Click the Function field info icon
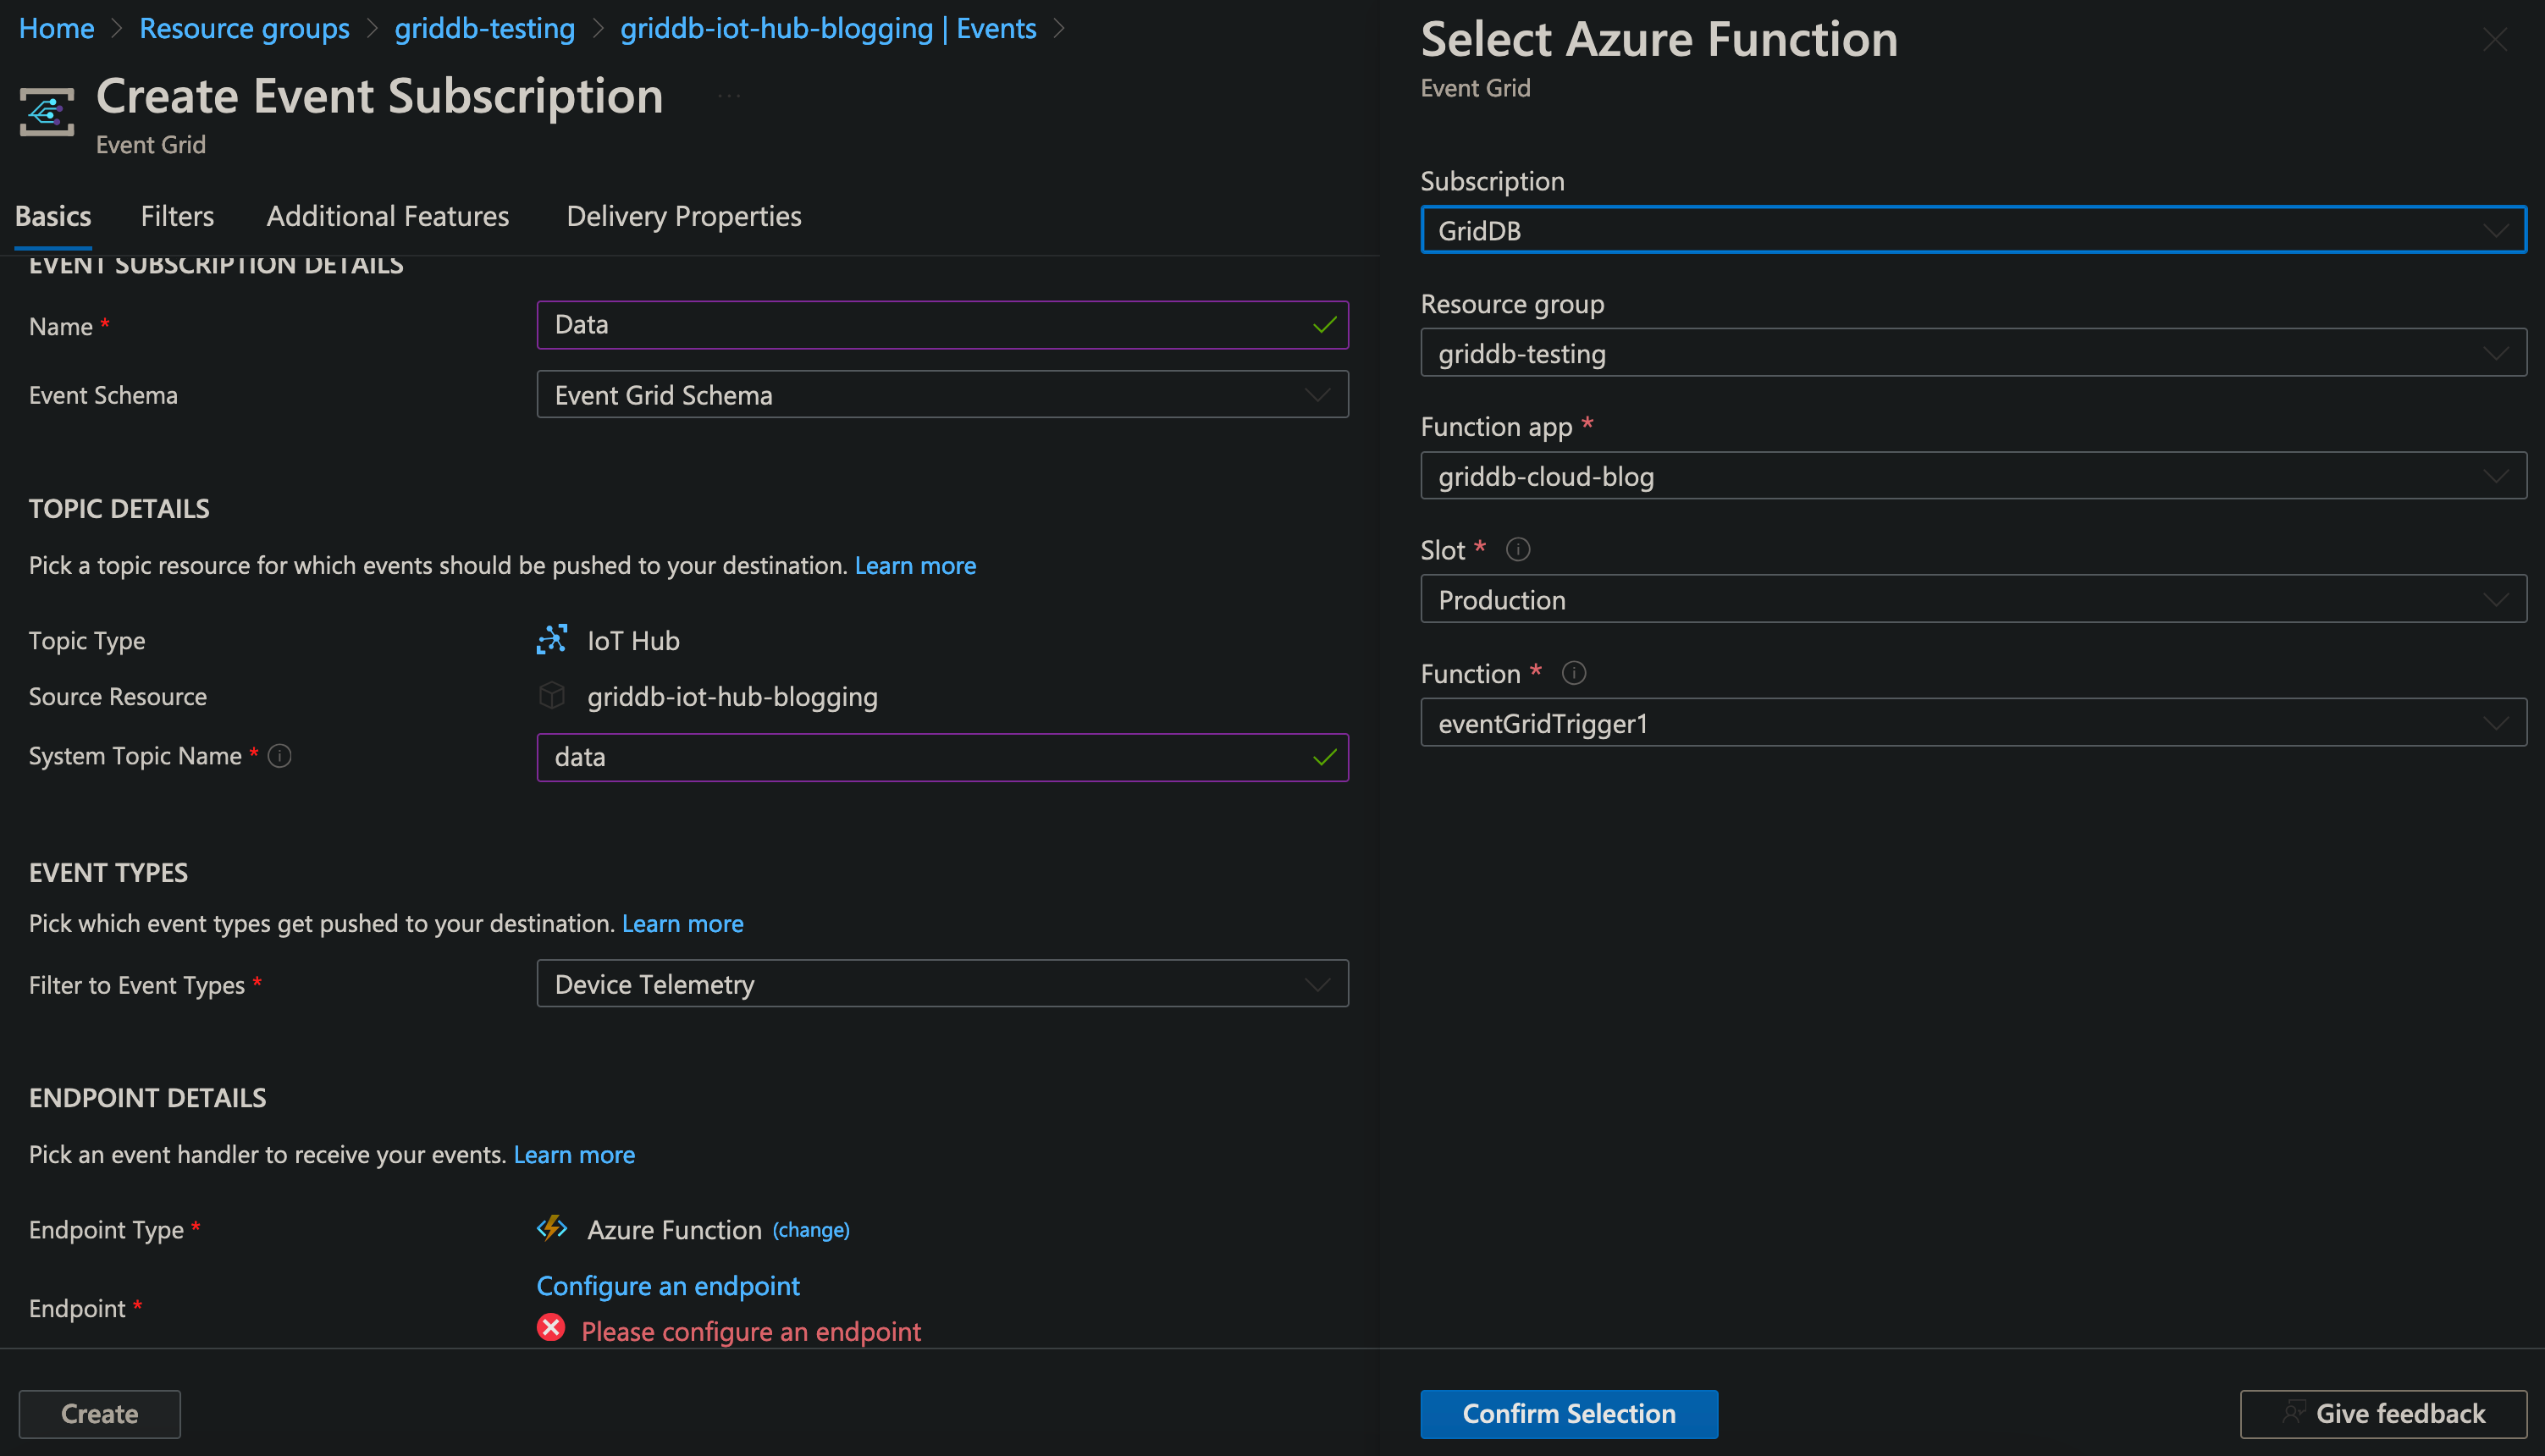 click(x=1573, y=674)
